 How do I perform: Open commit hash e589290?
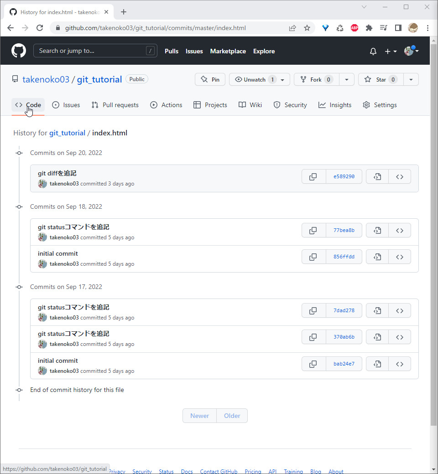344,176
